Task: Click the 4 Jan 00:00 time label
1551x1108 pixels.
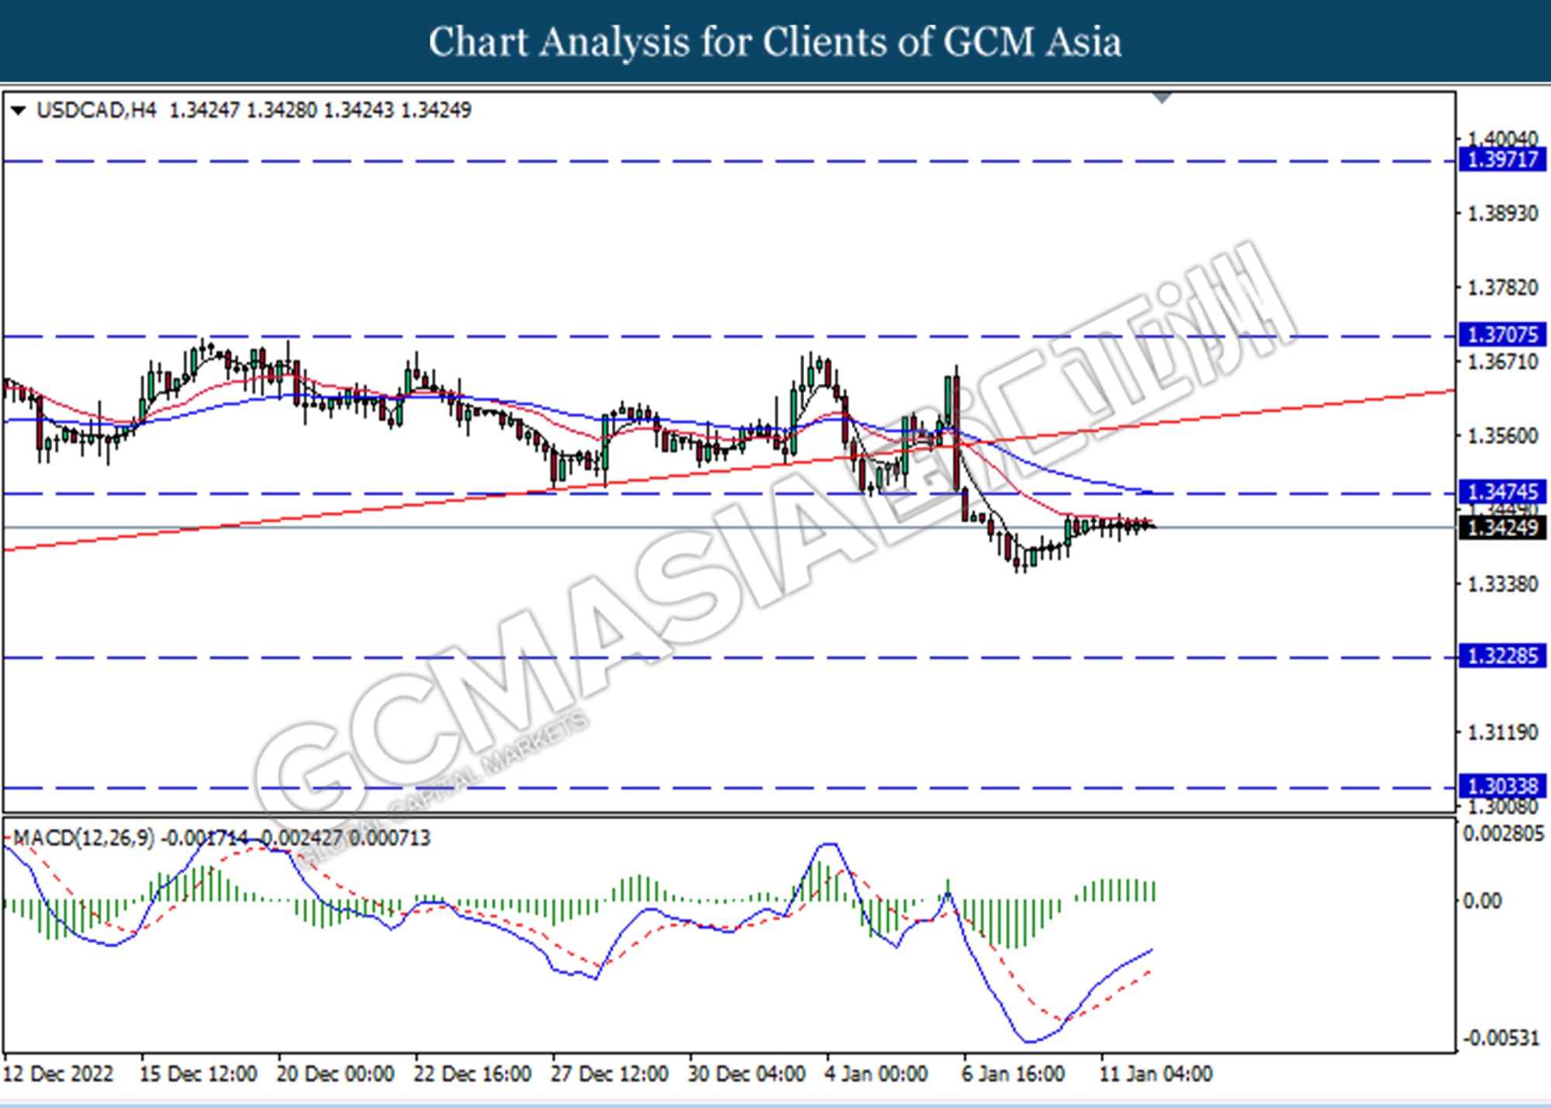Action: click(876, 1074)
